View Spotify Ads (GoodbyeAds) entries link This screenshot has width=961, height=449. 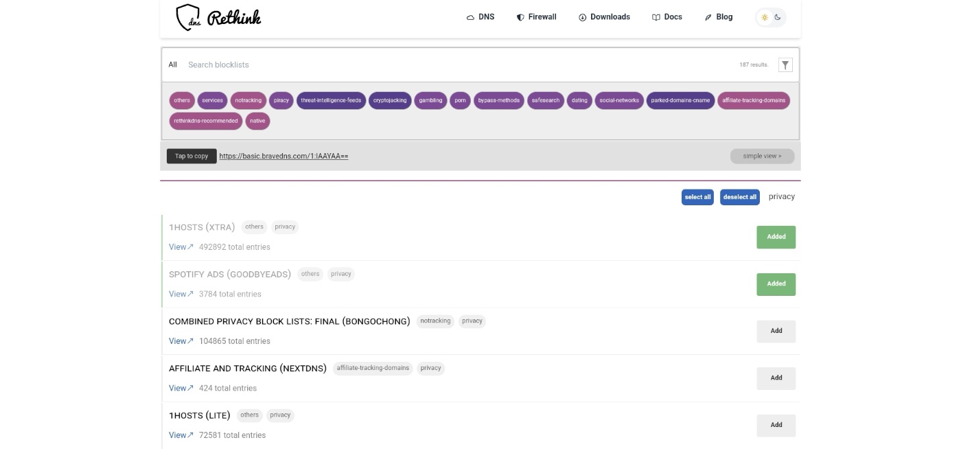[181, 294]
